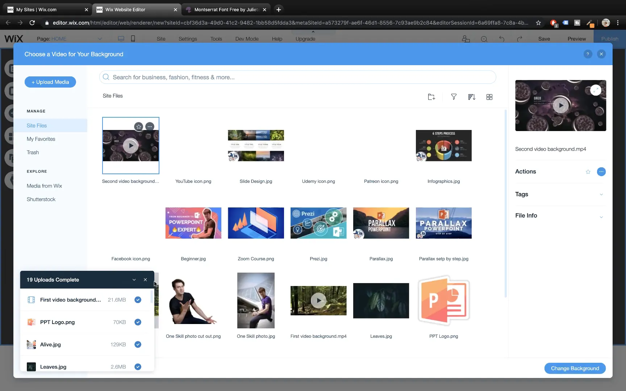Switch to mobile view icon in editor

click(x=133, y=39)
